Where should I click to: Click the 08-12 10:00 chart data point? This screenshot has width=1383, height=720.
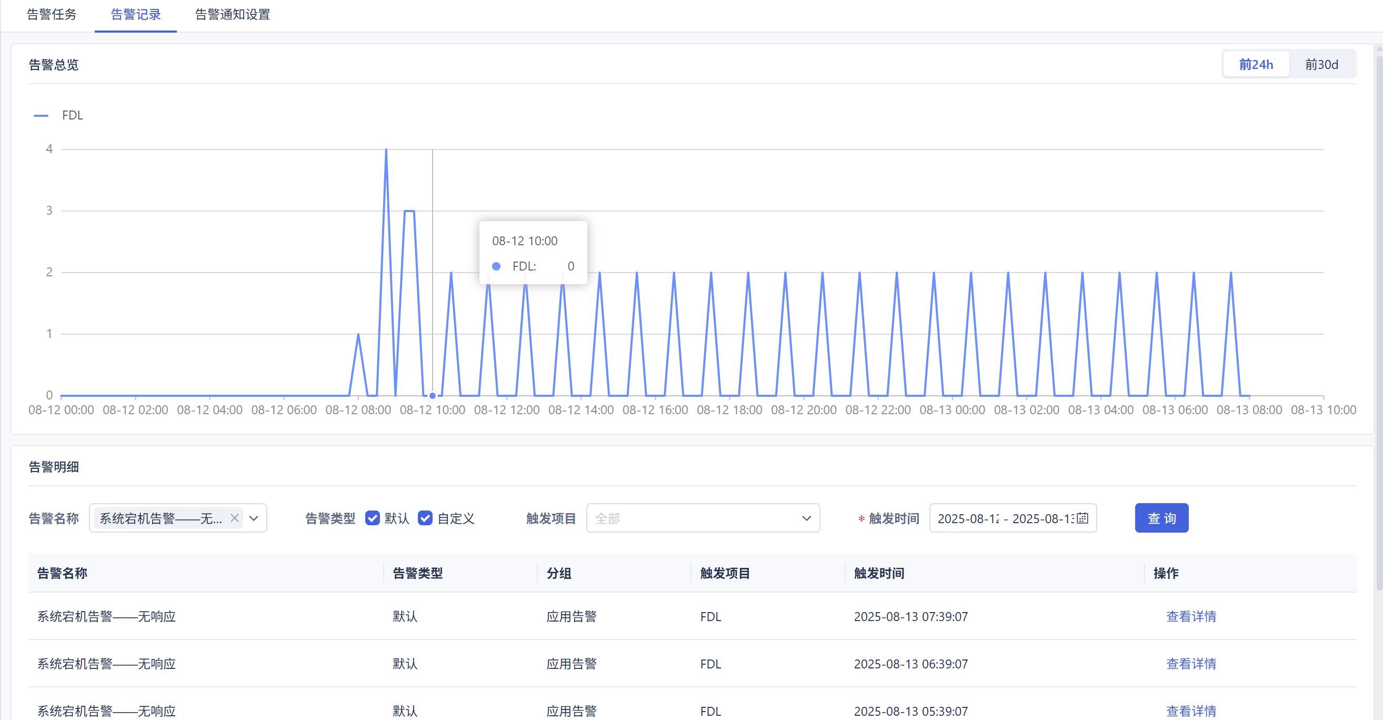[x=432, y=396]
